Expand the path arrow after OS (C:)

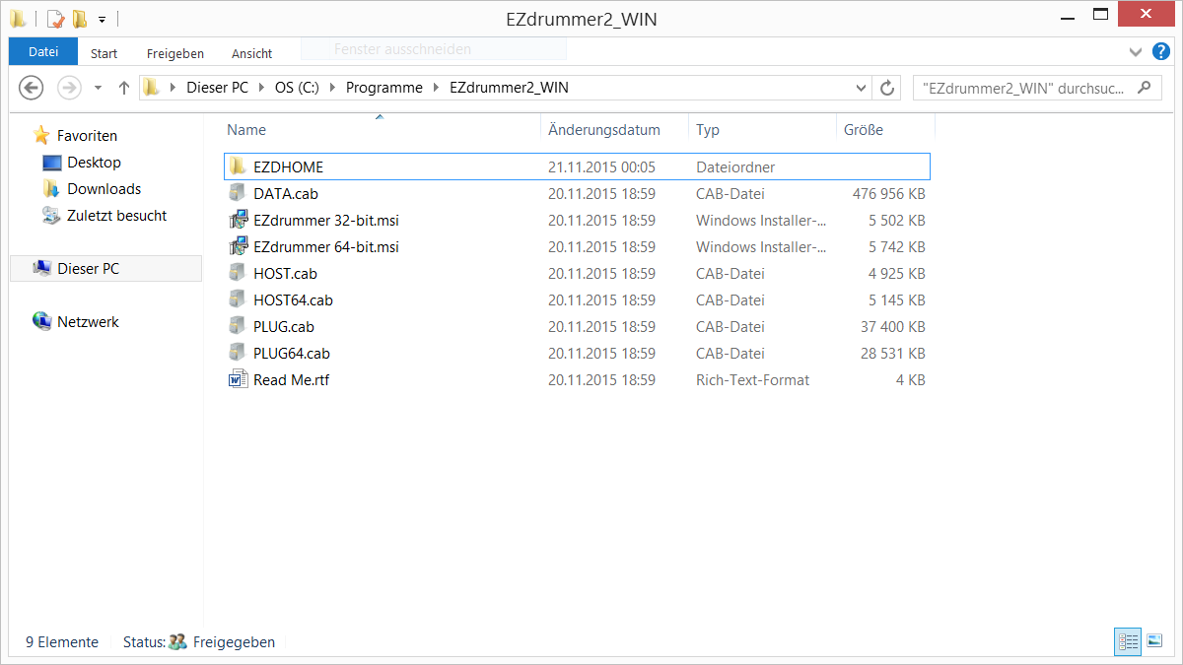coord(333,88)
